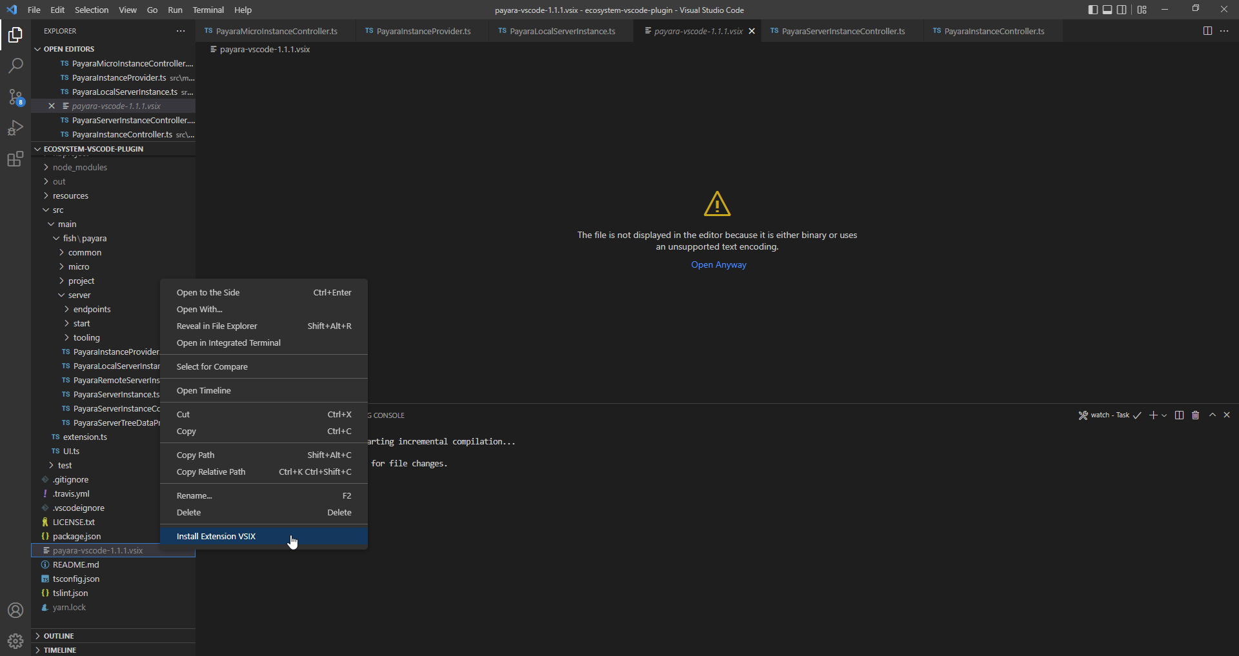The image size is (1239, 656).
Task: Open the terminal launch profile dropdown arrow
Action: click(x=1165, y=415)
